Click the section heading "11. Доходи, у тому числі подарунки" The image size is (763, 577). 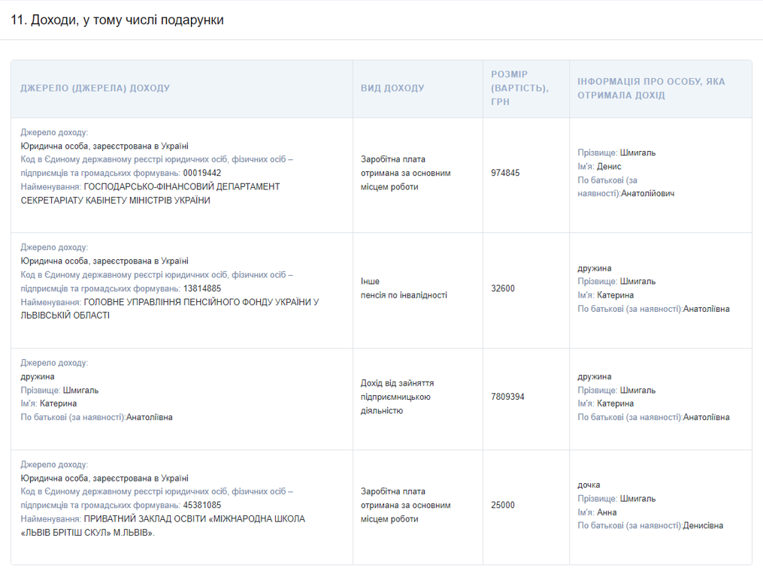pos(117,20)
